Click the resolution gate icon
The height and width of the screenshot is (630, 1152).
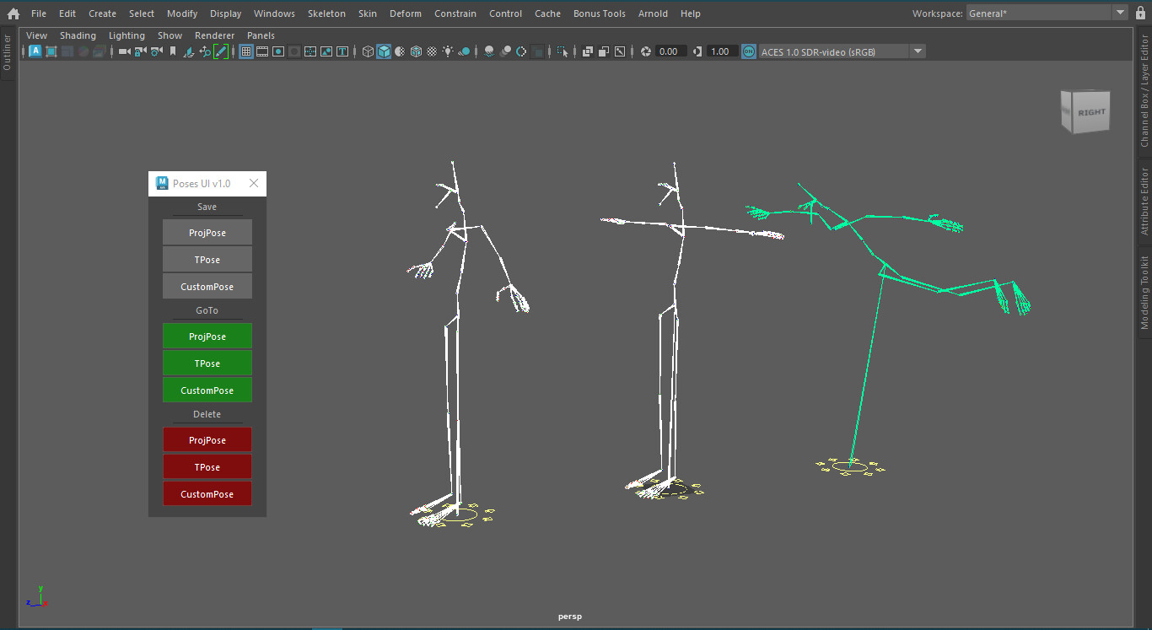click(x=278, y=51)
